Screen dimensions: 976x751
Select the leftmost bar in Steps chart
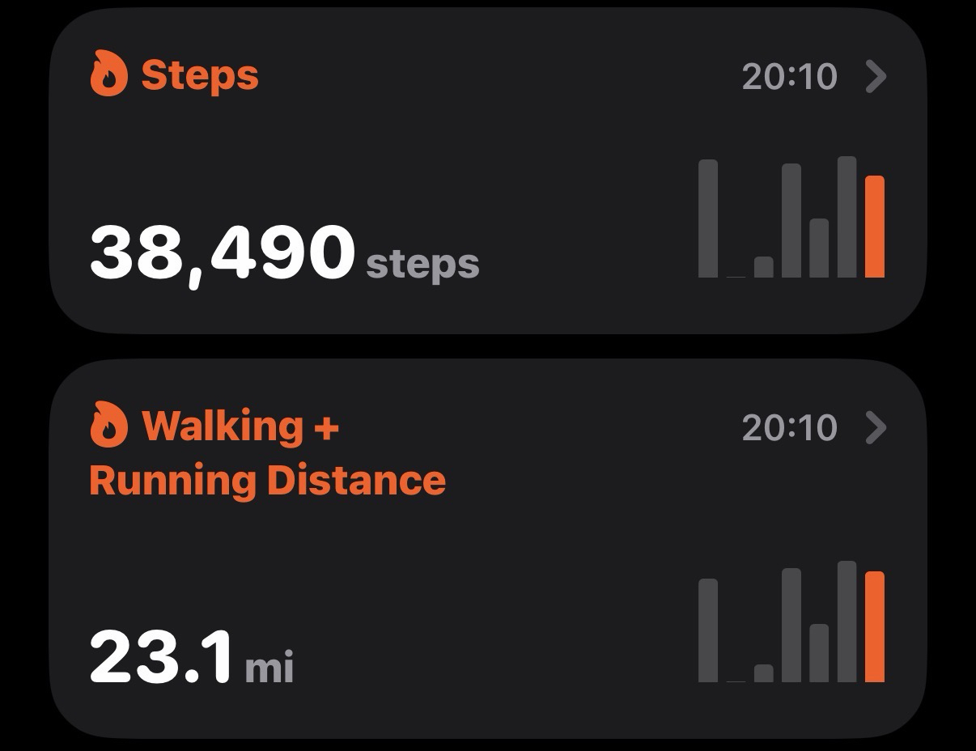[708, 219]
